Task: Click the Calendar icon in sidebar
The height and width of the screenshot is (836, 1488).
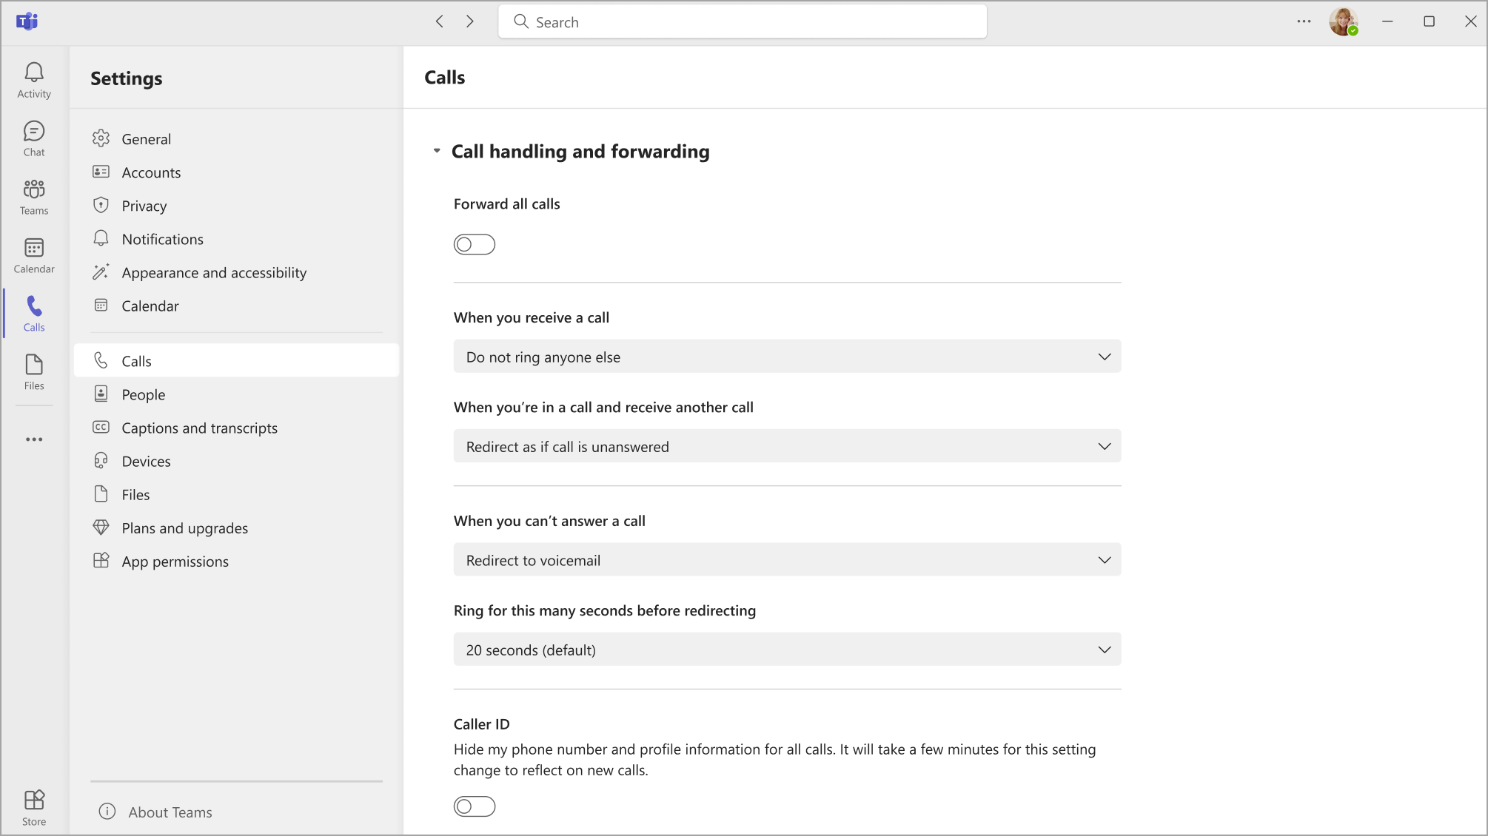Action: point(33,255)
